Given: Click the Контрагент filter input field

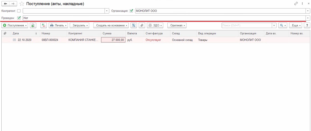Looking at the screenshot, I should pyautogui.click(x=64, y=11).
